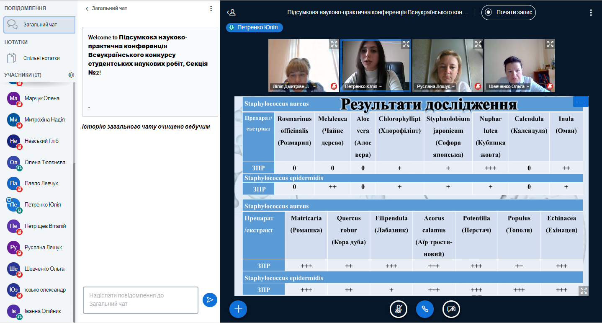
Task: Click the Учасники (17) header
Action: (23, 75)
